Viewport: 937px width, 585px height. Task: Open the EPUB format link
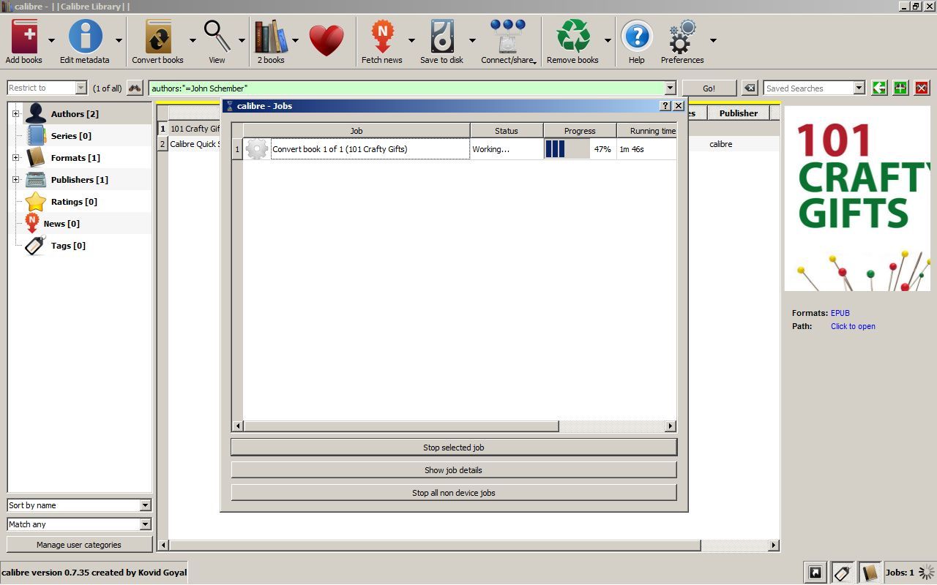pos(840,313)
